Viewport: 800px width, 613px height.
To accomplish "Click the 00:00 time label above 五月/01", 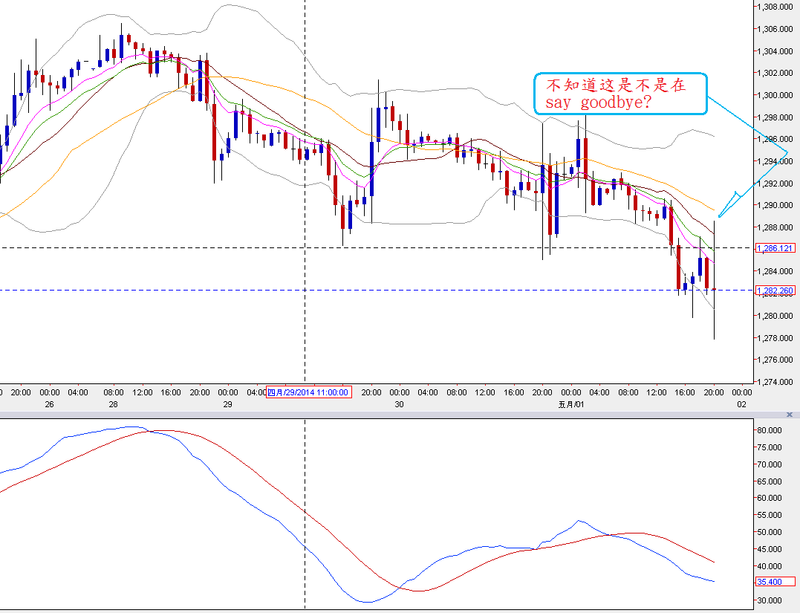I will click(x=571, y=392).
